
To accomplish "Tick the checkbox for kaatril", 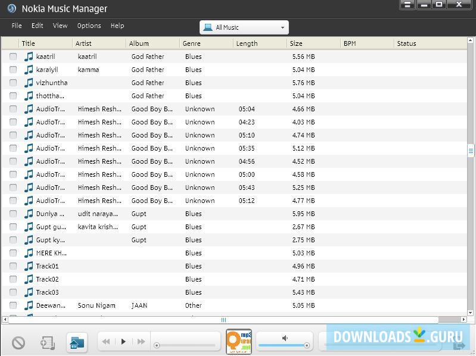I will click(13, 57).
